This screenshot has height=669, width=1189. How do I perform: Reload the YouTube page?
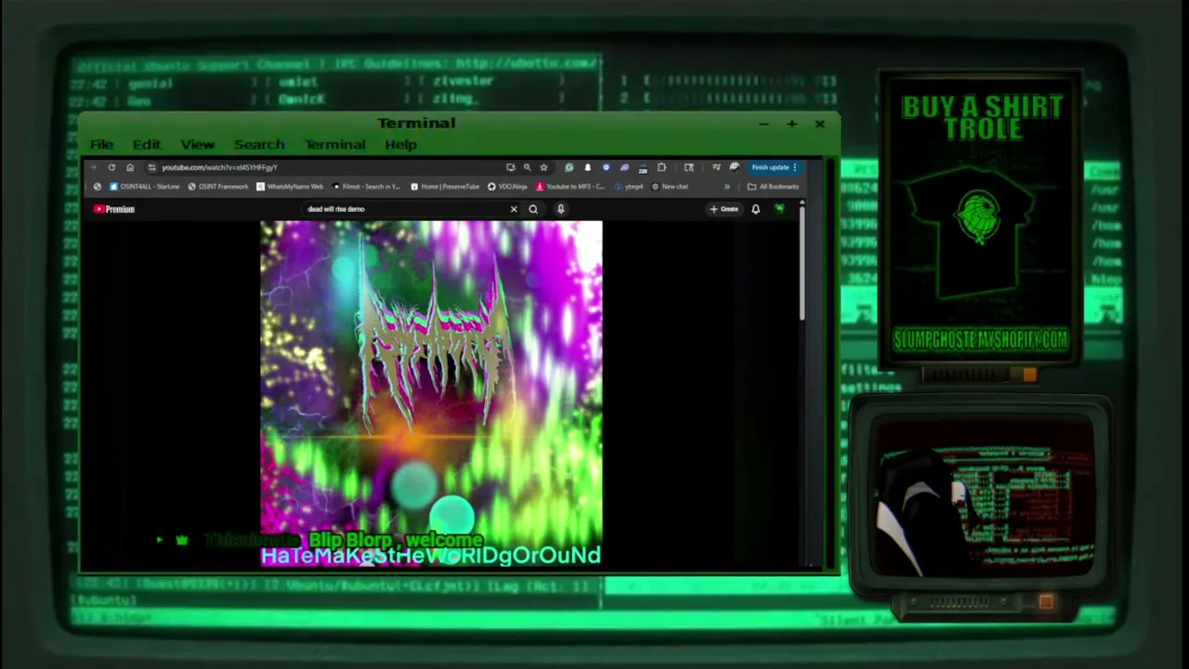[111, 167]
